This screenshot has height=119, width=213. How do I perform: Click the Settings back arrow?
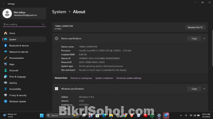pyautogui.click(x=4, y=4)
